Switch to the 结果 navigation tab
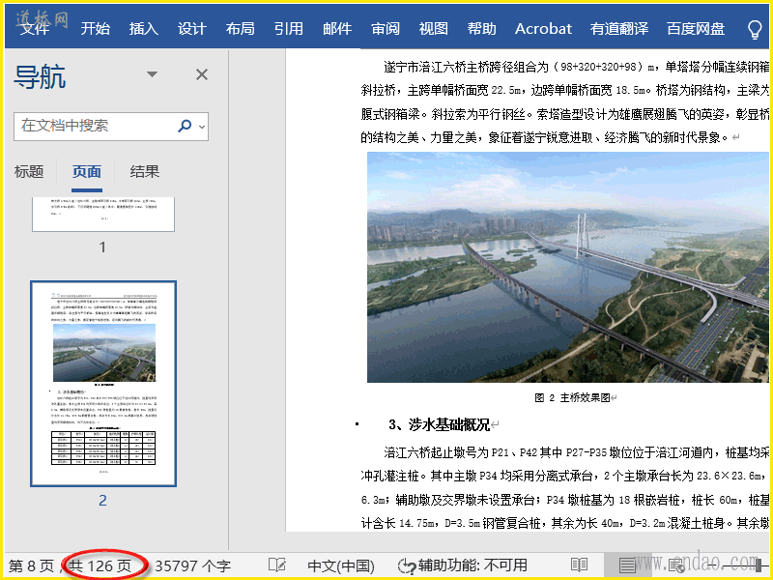This screenshot has width=773, height=580. 144,172
